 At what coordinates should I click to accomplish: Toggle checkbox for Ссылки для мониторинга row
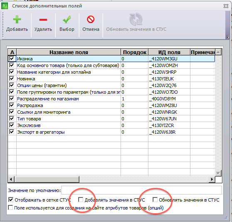(12, 112)
